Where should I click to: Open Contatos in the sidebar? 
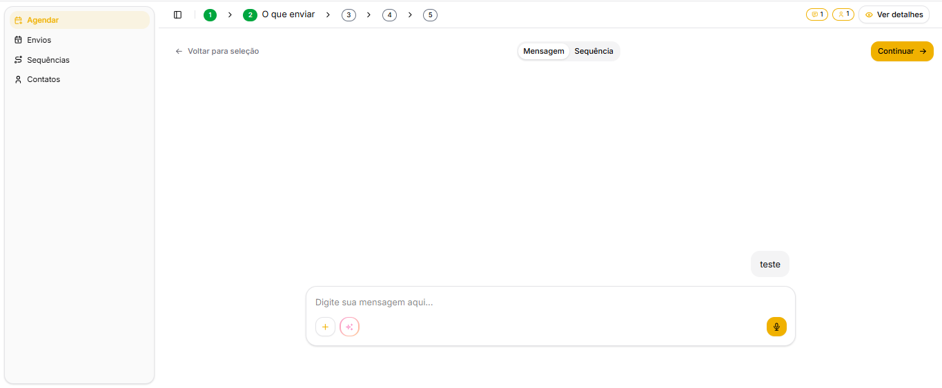pos(43,79)
